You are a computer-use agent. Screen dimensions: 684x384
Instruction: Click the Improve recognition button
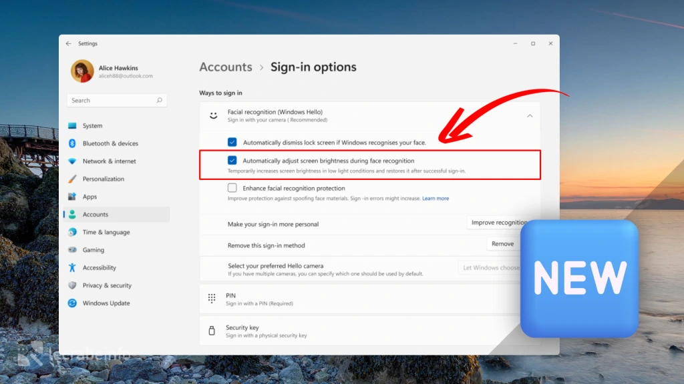point(500,223)
